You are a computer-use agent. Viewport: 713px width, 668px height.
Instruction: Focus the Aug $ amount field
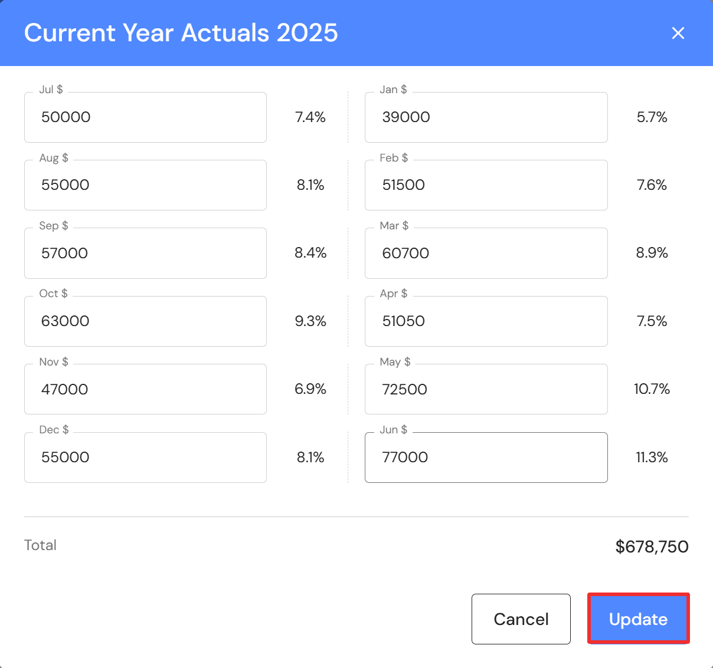(x=145, y=185)
